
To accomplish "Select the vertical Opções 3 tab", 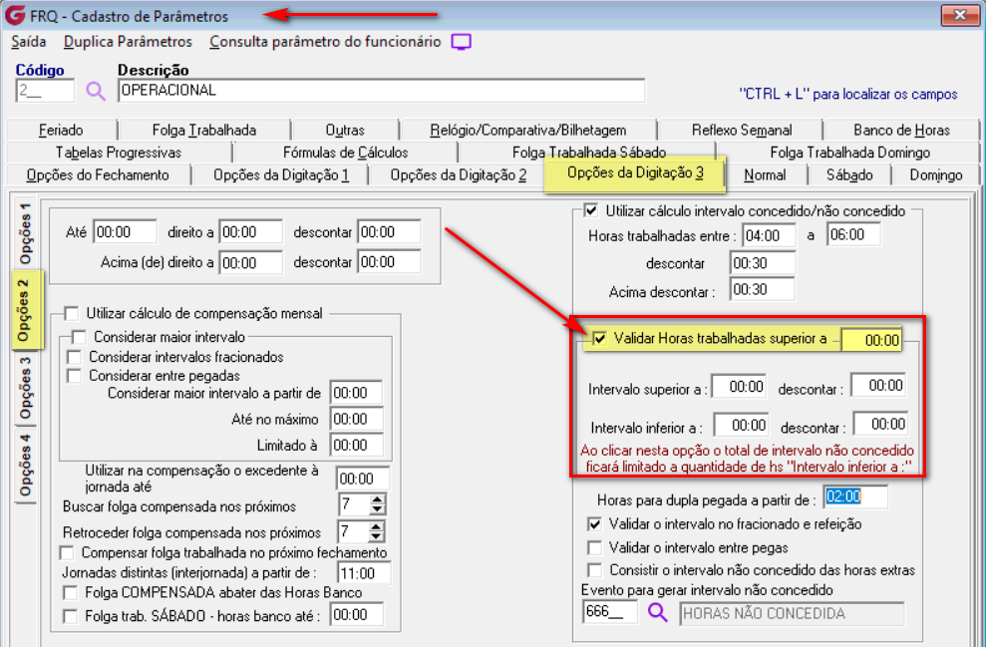I will (x=25, y=388).
